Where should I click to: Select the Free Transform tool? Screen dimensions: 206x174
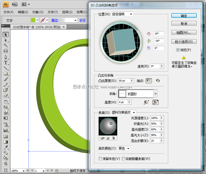coord(6,118)
